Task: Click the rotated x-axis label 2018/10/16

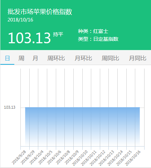Action: pos(133,158)
